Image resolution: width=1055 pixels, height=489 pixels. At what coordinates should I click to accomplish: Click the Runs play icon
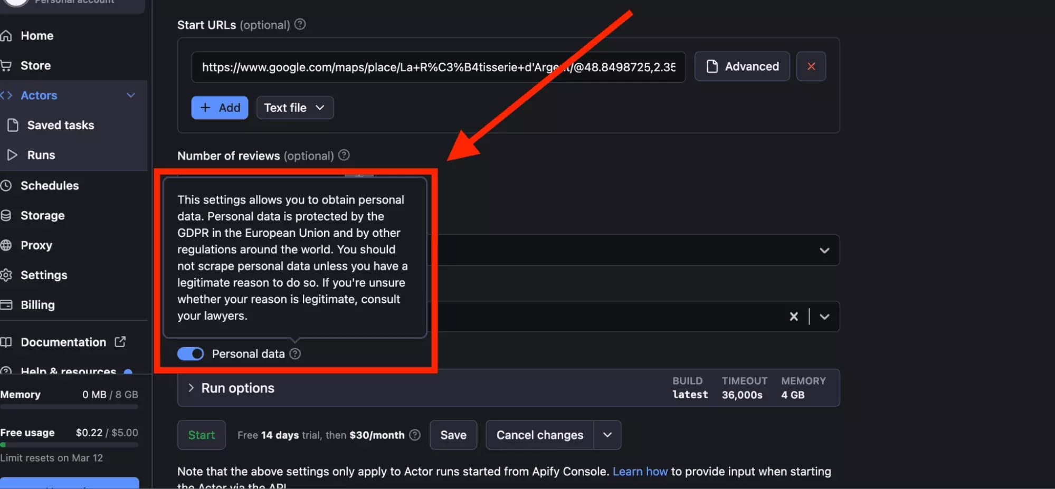click(12, 155)
